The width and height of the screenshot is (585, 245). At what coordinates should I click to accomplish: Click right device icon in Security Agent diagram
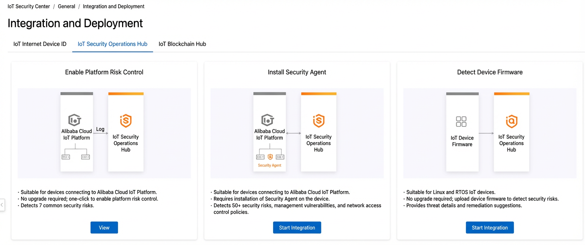280,157
